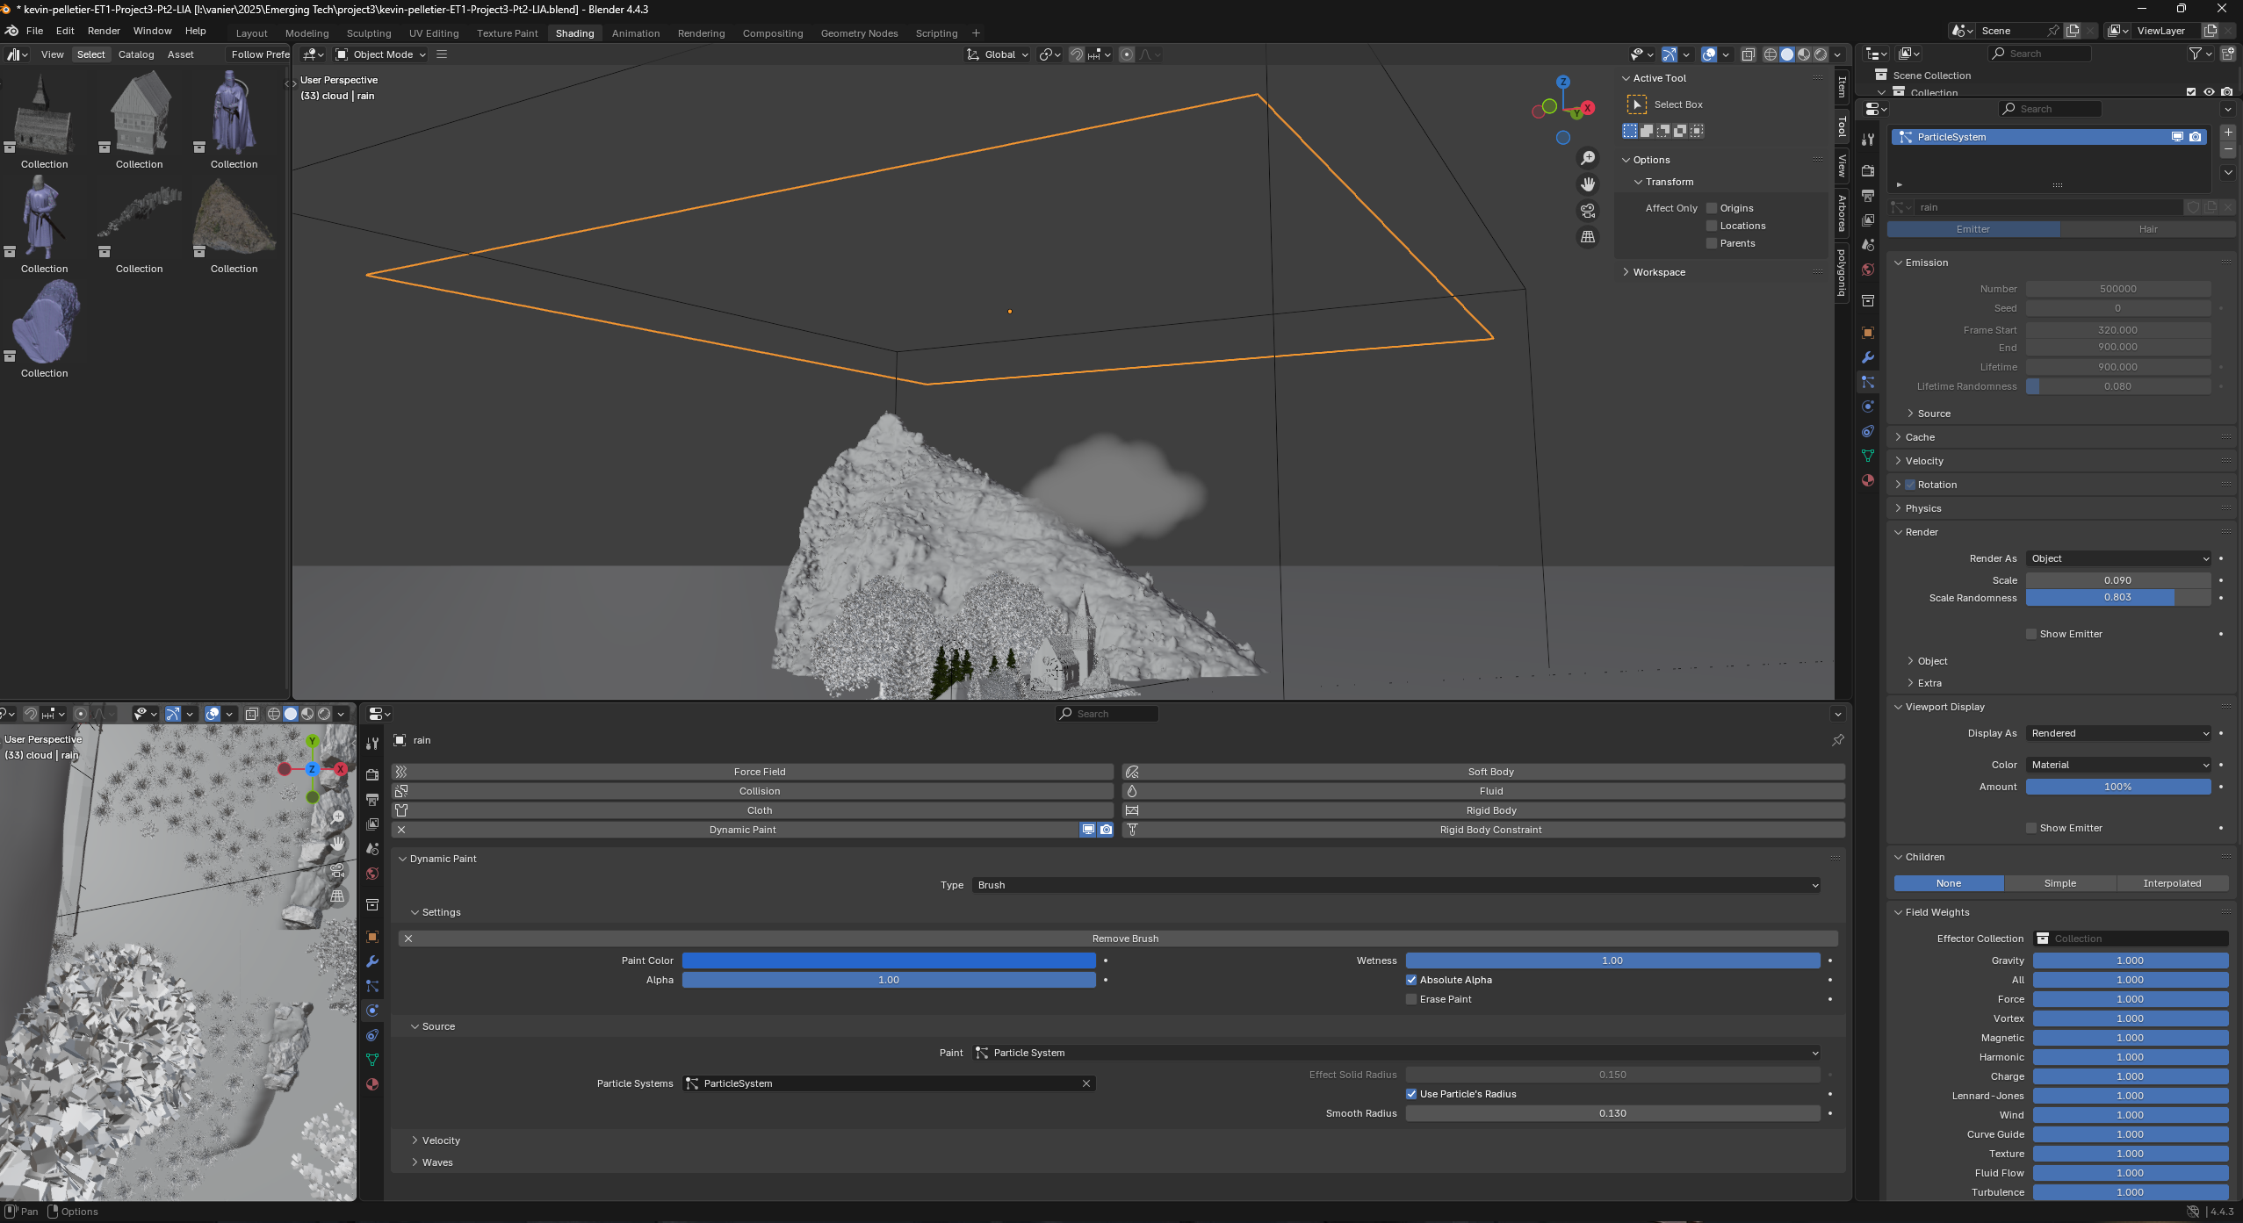Check Show Emitter under Render section
The height and width of the screenshot is (1223, 2243).
coord(2030,634)
